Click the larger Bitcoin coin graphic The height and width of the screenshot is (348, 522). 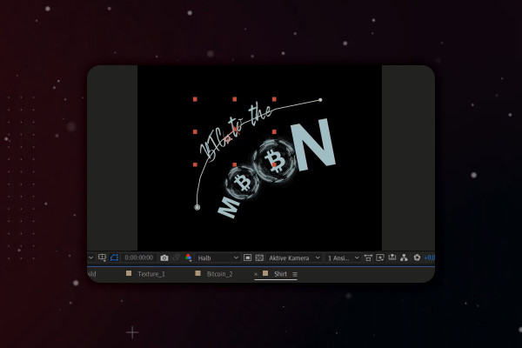coord(275,160)
